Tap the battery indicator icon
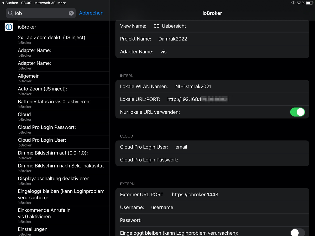Viewport: 315px width, 236px height. point(309,3)
